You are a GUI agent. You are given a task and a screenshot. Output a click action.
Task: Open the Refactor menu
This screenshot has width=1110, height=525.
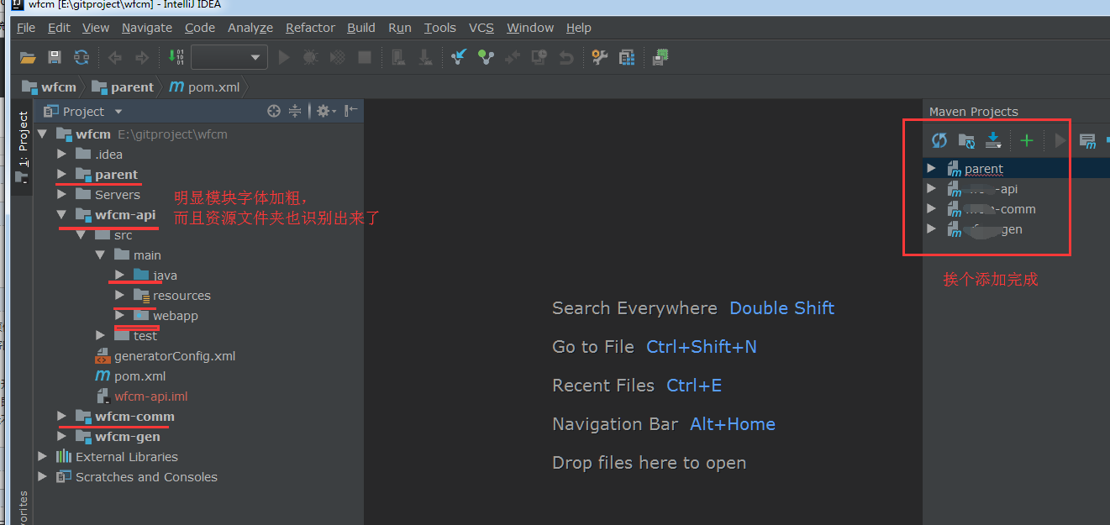(310, 28)
